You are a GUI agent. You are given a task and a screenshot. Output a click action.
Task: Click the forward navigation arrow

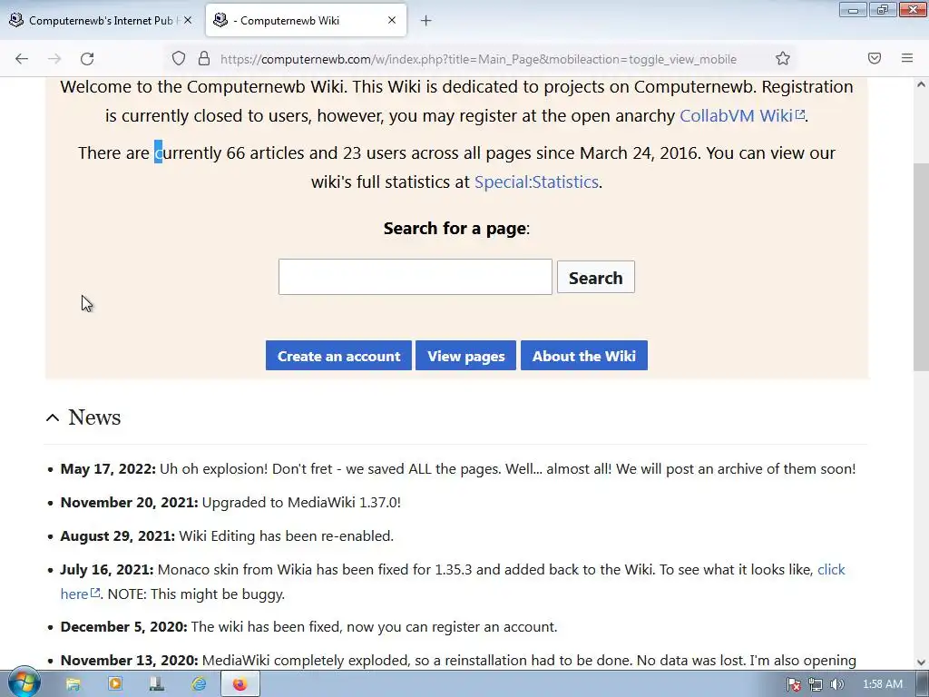pos(54,59)
